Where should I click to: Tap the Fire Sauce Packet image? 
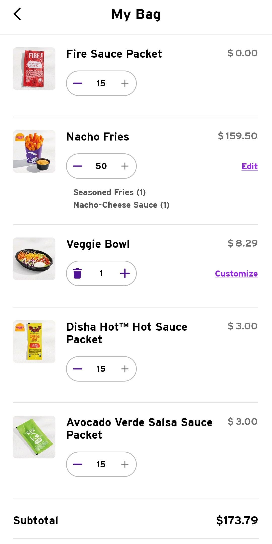(x=34, y=69)
